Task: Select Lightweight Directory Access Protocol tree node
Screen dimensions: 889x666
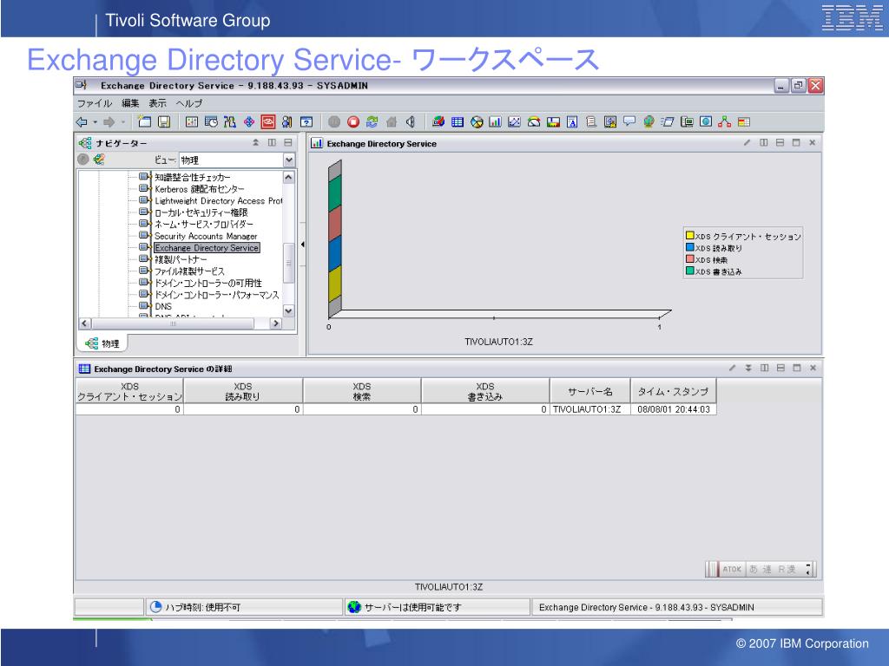Action: pyautogui.click(x=218, y=201)
